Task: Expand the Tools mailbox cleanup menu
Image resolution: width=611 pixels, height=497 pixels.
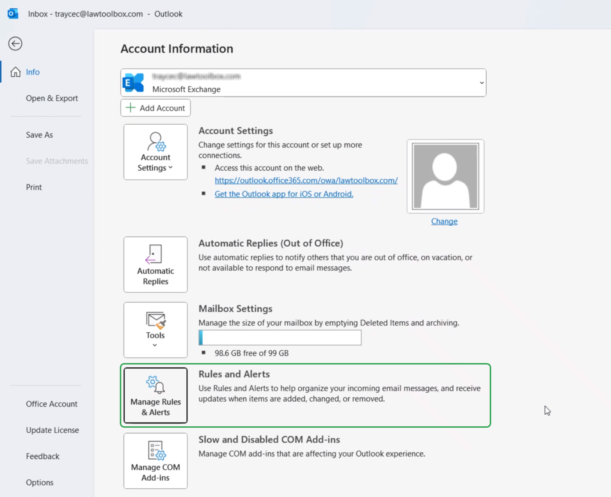Action: 155,330
